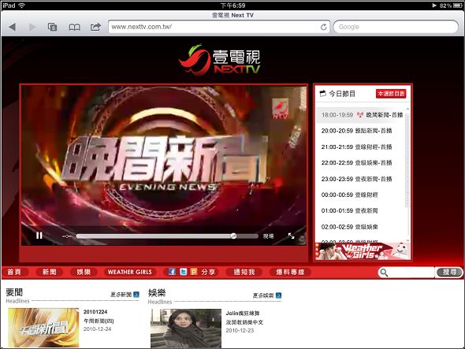Viewport: 465px width, 349px height.
Task: Click the 搜尋 search button
Action: [449, 273]
